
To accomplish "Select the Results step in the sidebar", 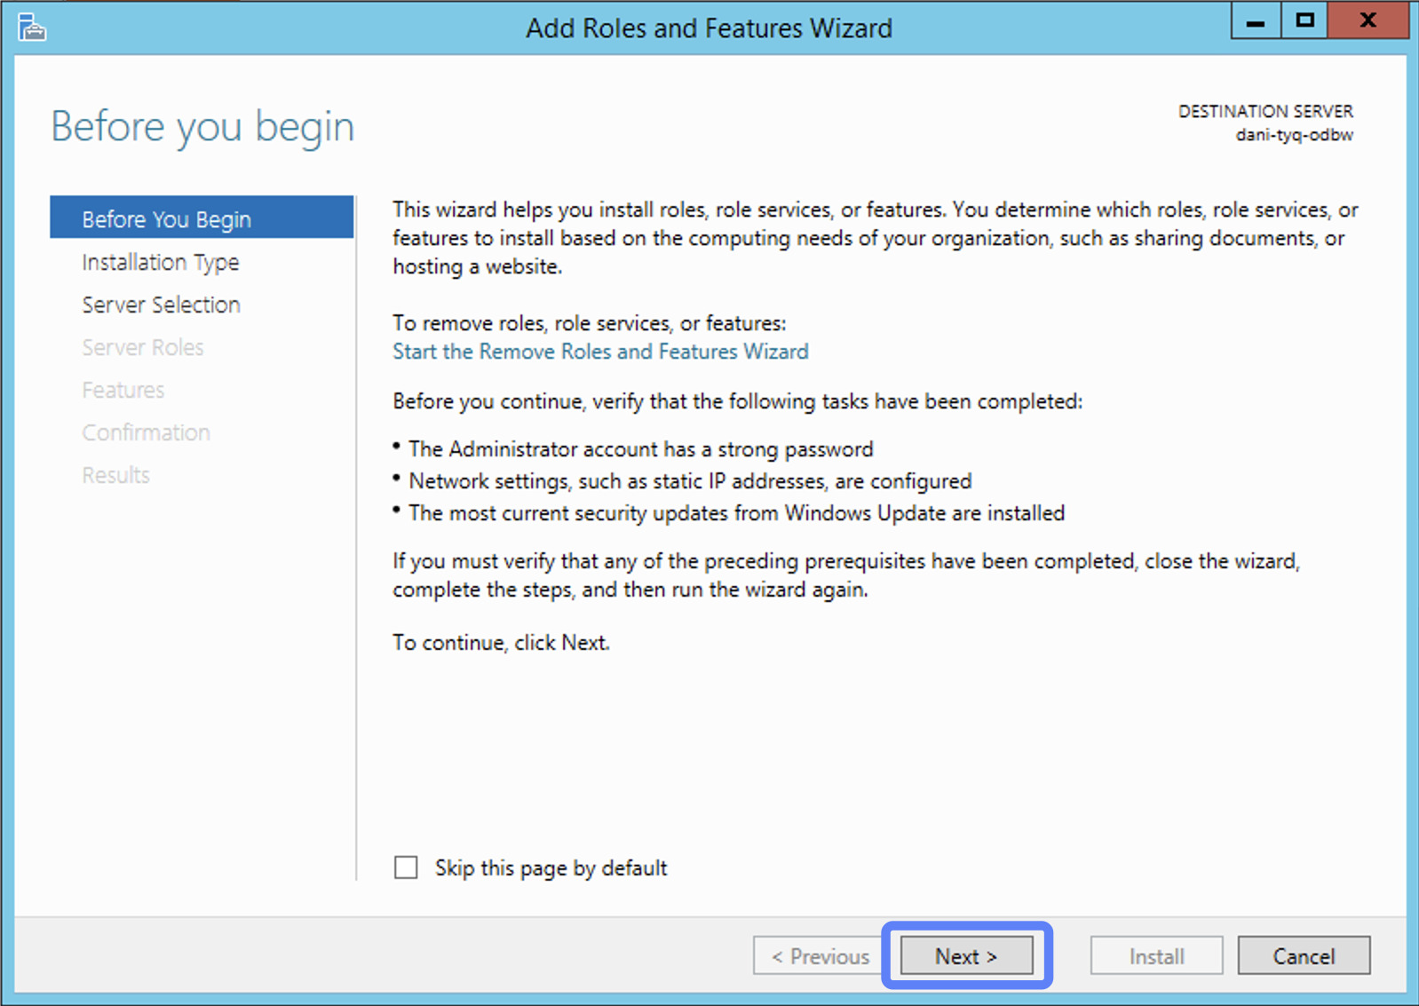I will [116, 475].
